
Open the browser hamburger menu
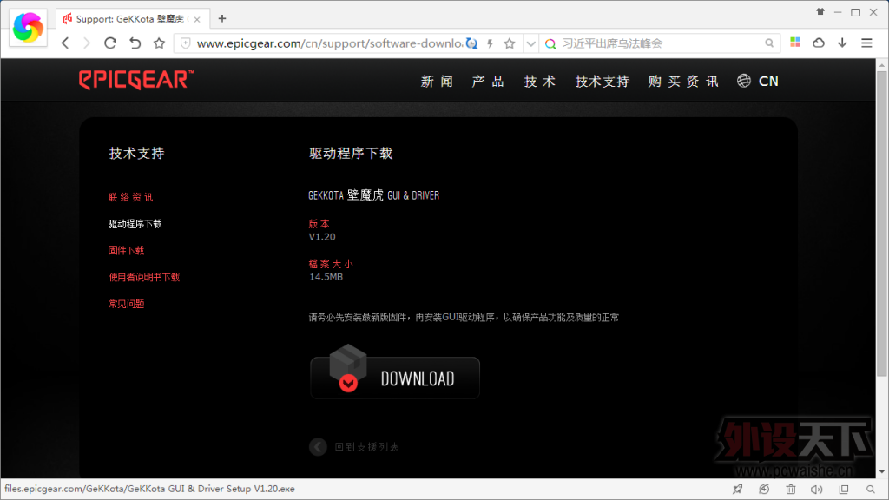coord(867,43)
